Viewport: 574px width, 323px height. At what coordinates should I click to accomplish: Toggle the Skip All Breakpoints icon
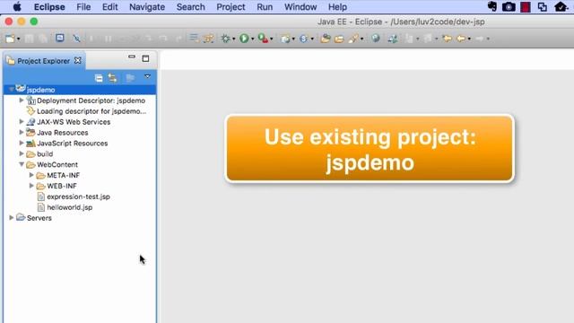[x=76, y=39]
